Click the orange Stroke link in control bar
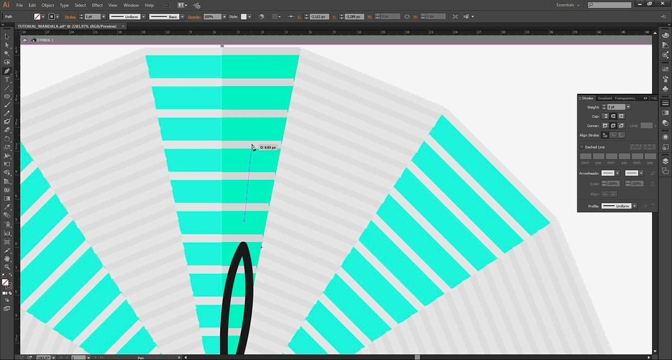Screen dimensions: 672x360 pos(70,17)
